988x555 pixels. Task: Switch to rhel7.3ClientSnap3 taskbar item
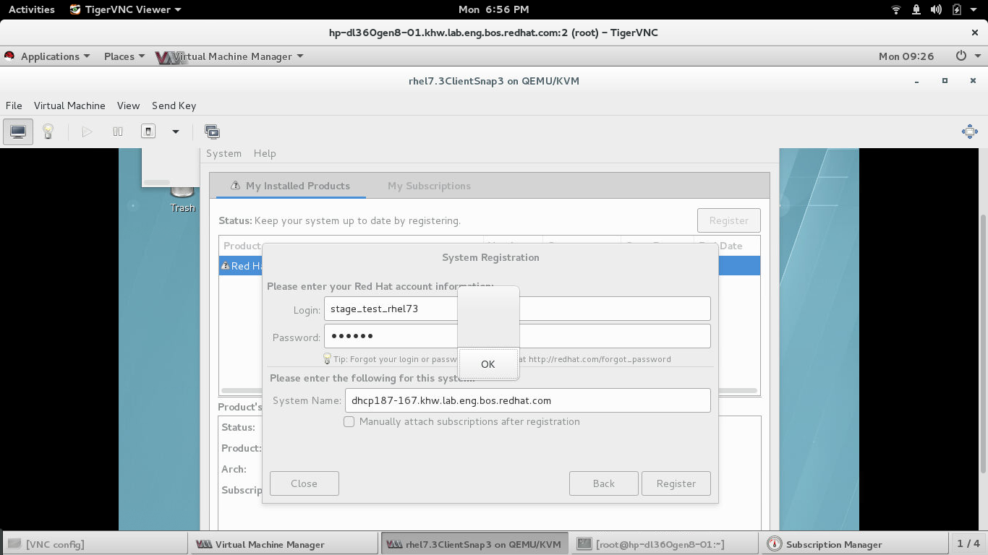point(476,544)
